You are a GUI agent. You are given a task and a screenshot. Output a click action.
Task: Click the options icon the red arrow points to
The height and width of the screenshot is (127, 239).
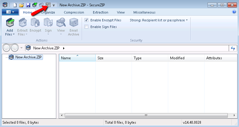tap(48, 5)
